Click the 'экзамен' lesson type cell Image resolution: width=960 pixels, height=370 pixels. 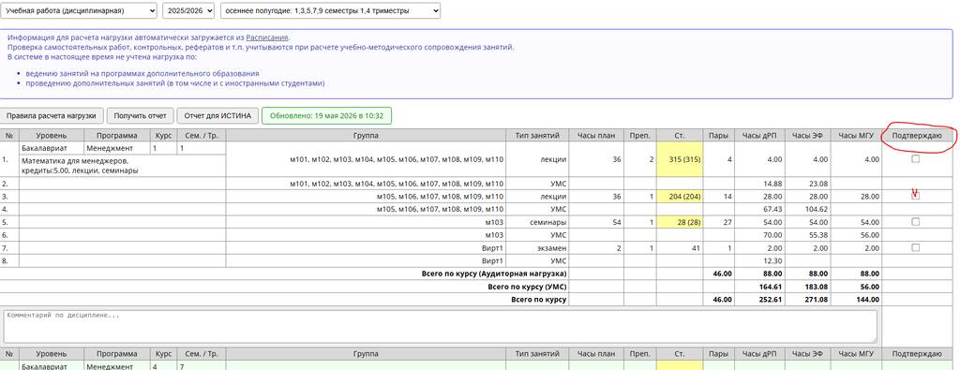(x=537, y=247)
